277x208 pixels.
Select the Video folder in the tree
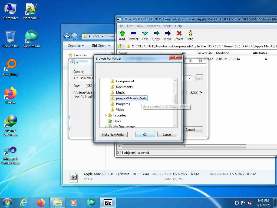[120, 110]
